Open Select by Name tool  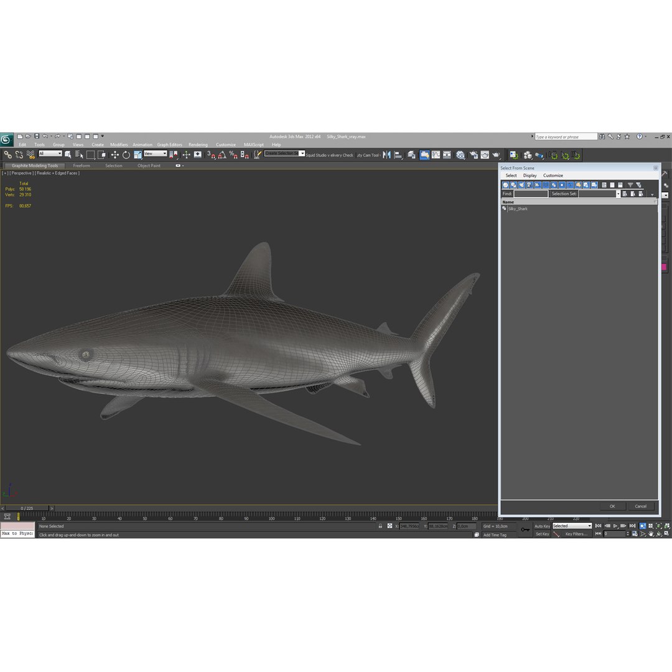tap(79, 155)
